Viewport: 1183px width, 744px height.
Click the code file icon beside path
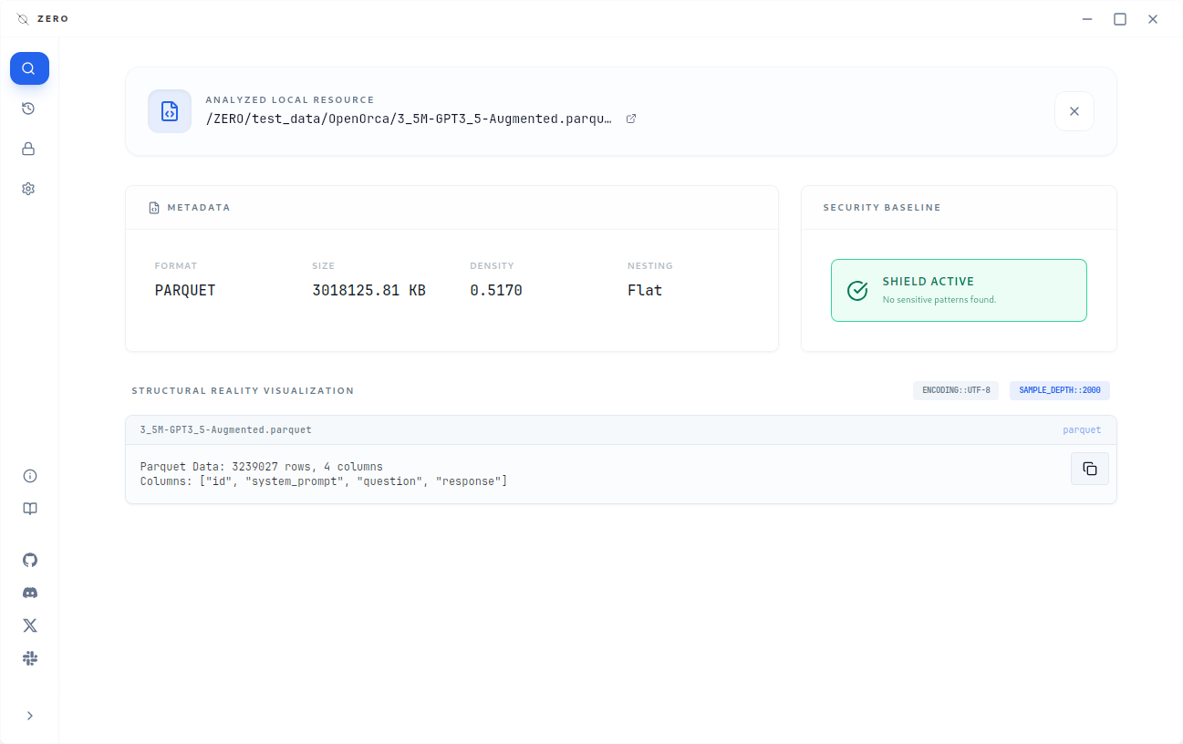click(x=170, y=111)
